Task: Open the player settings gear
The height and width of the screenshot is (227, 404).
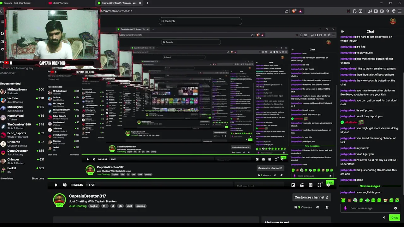Action: click(x=328, y=185)
